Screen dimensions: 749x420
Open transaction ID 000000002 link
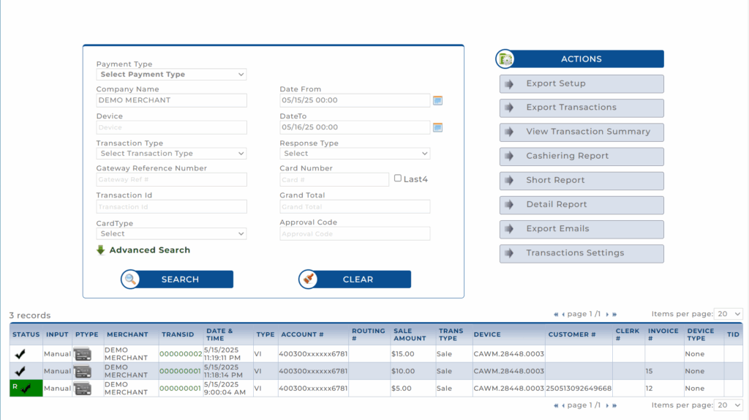pyautogui.click(x=181, y=354)
